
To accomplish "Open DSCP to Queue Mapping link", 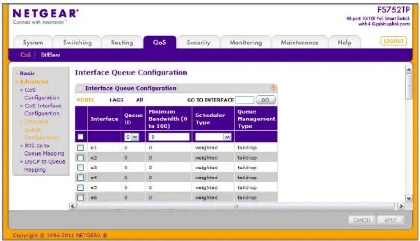I will [x=44, y=166].
